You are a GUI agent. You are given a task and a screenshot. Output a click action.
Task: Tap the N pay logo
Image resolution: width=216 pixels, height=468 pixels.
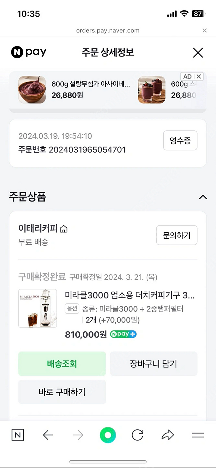point(29,52)
